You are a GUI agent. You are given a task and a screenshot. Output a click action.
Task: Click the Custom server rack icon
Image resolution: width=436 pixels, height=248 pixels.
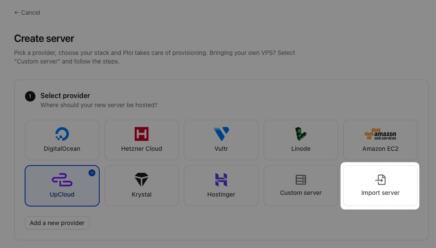click(x=301, y=180)
